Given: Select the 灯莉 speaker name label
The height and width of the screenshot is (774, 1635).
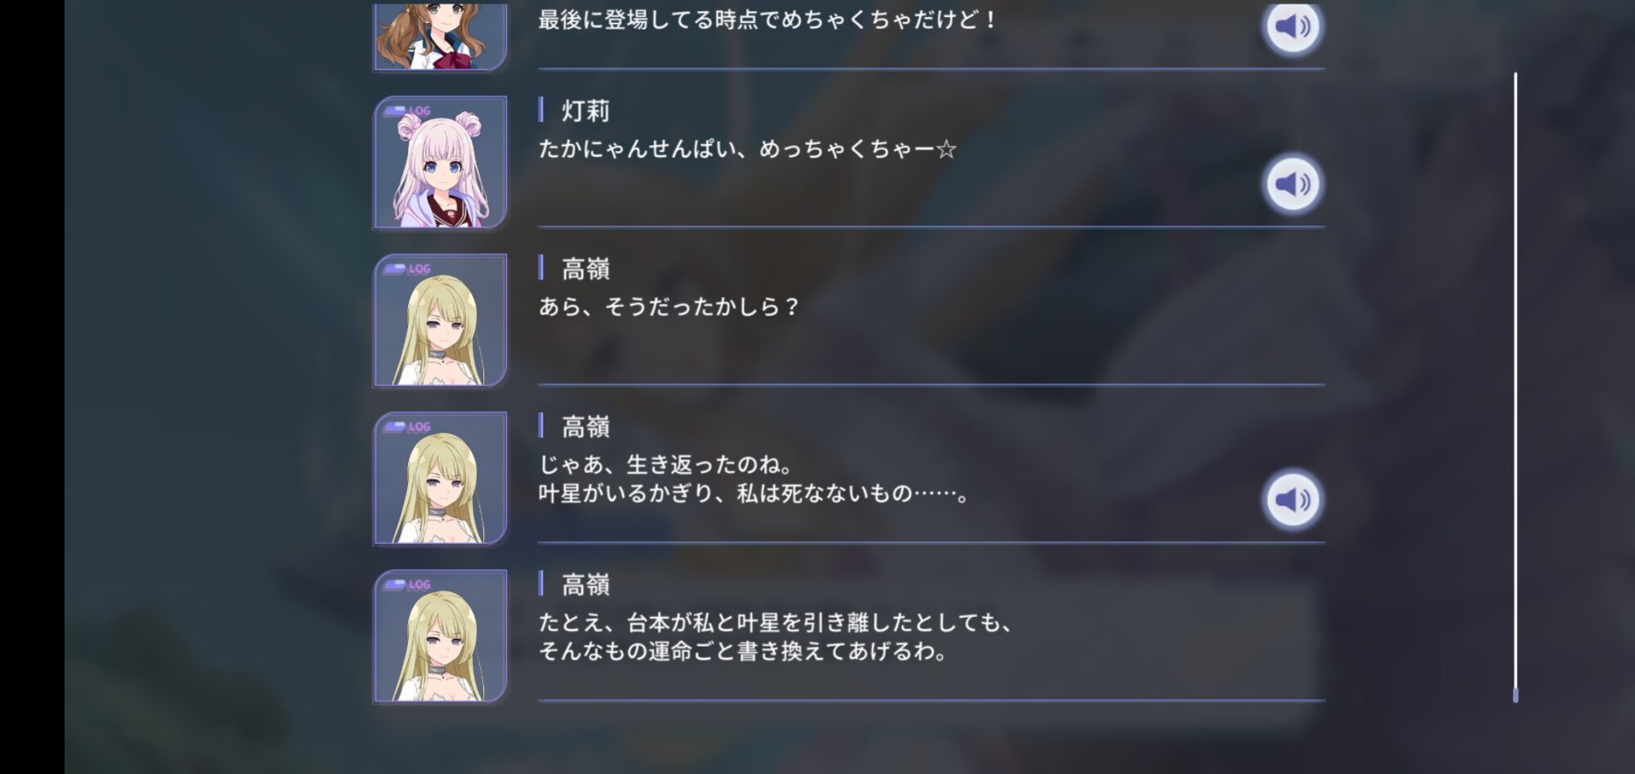Looking at the screenshot, I should pyautogui.click(x=585, y=110).
